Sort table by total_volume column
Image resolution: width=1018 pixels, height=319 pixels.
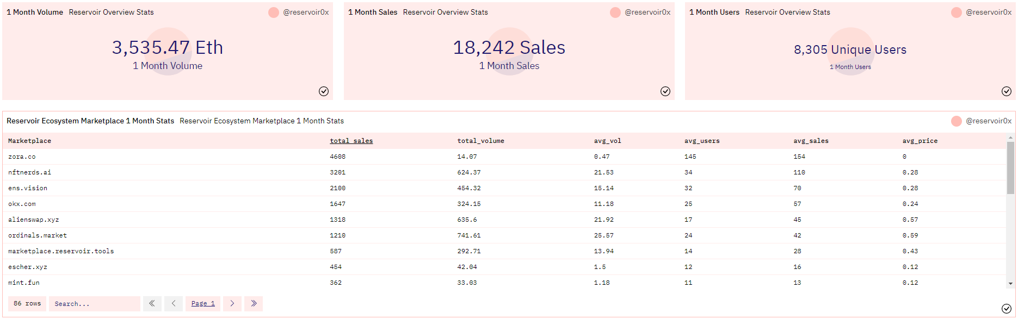[x=480, y=141]
